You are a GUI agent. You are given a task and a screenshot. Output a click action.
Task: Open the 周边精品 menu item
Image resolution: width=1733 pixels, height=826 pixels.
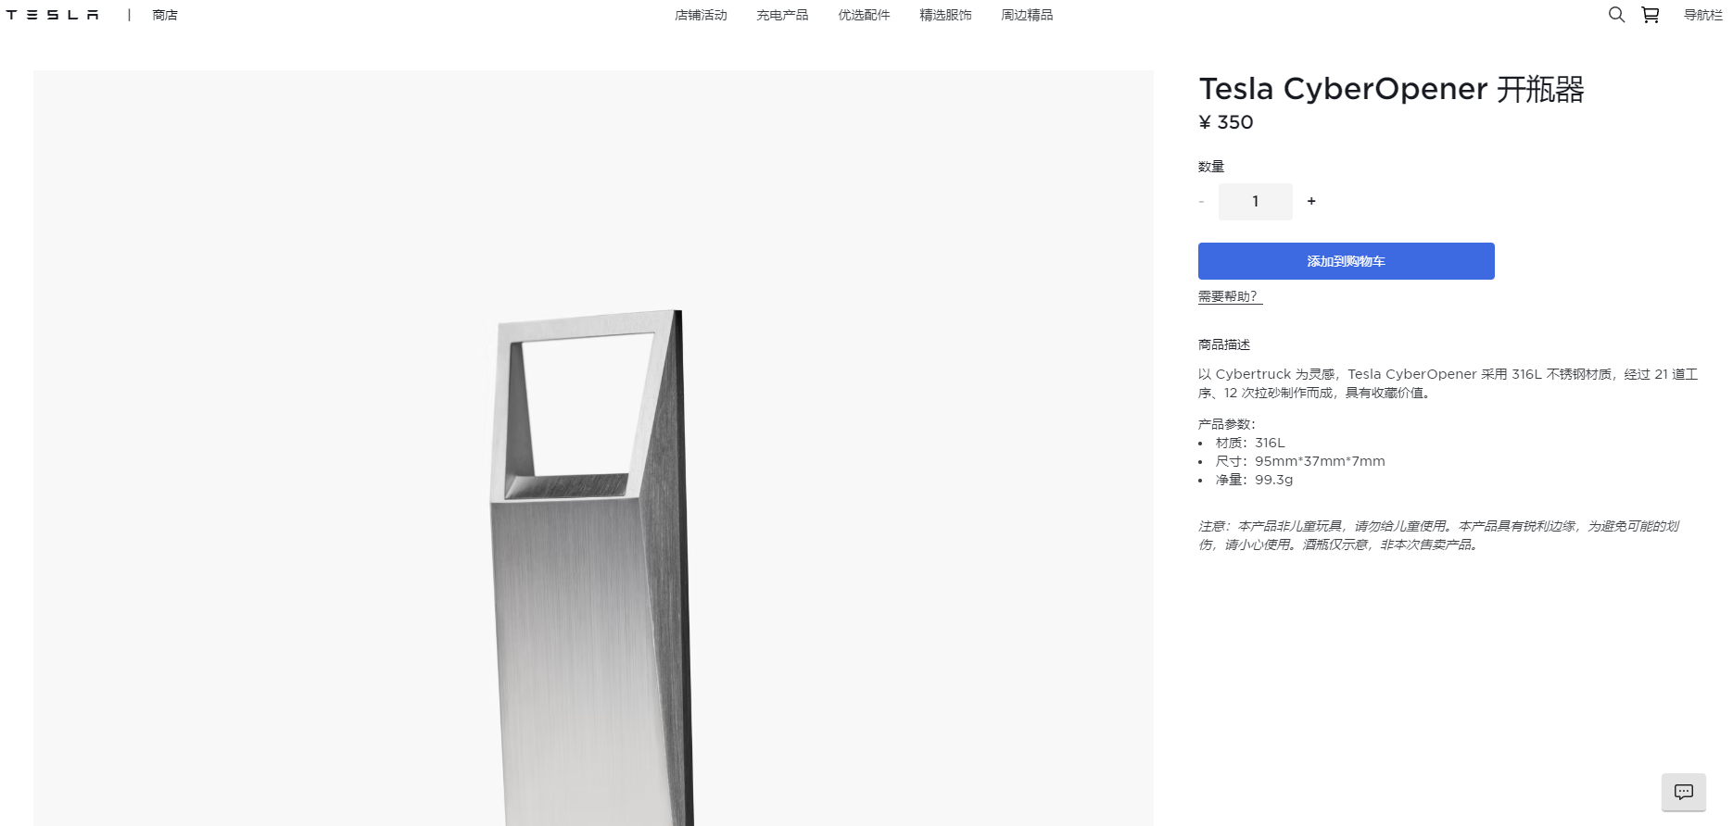[x=1027, y=15]
